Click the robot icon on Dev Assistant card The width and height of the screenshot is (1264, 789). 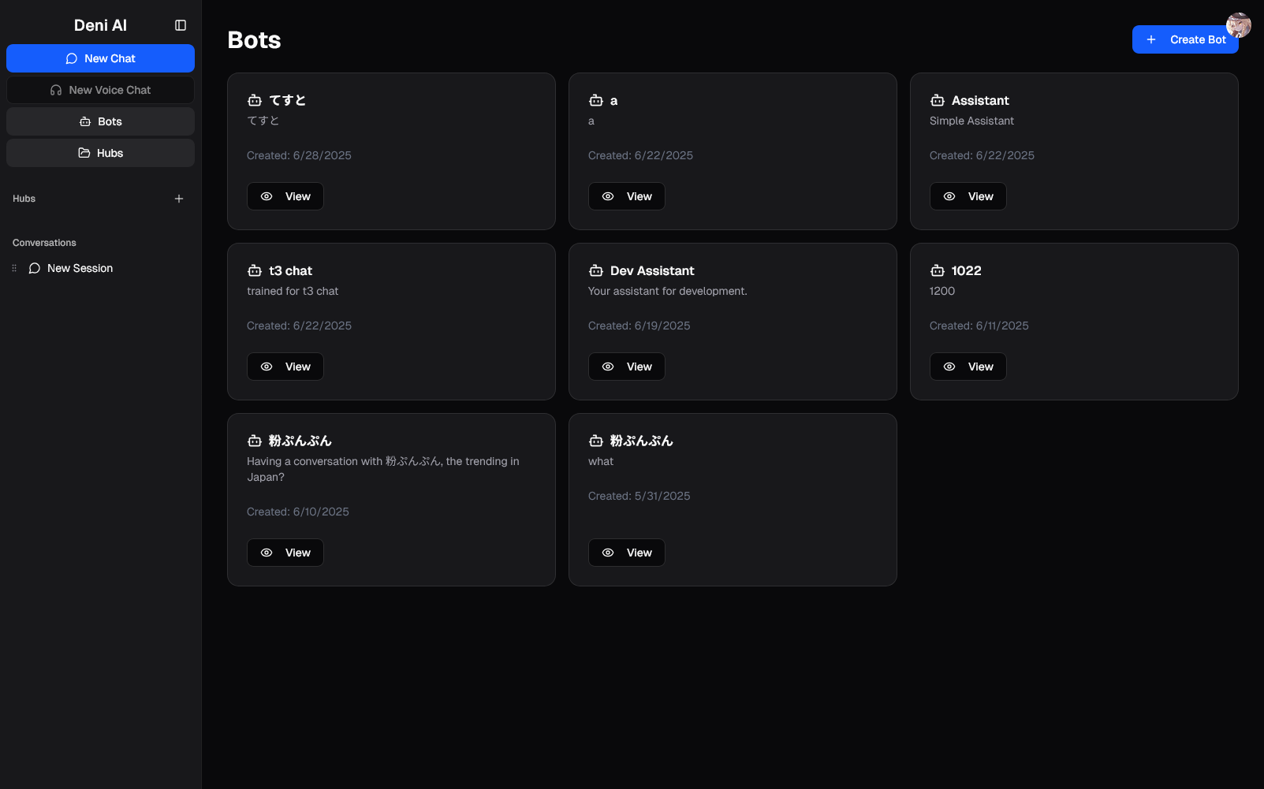coord(596,271)
